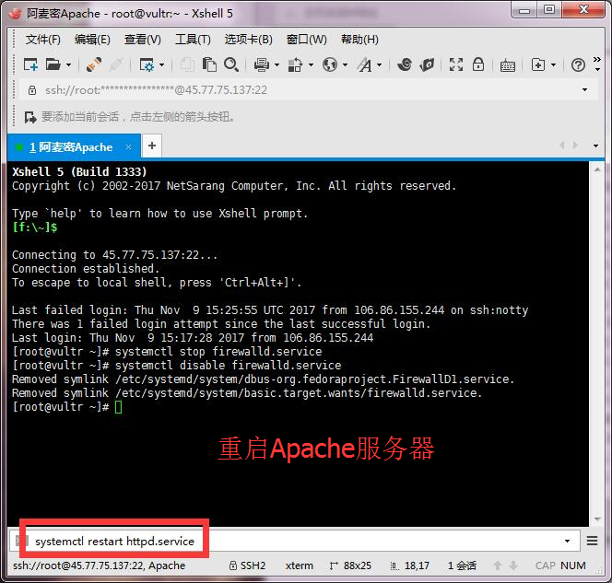Click the CAP indicator in status bar
Viewport: 612px width, 583px height.
[x=546, y=566]
